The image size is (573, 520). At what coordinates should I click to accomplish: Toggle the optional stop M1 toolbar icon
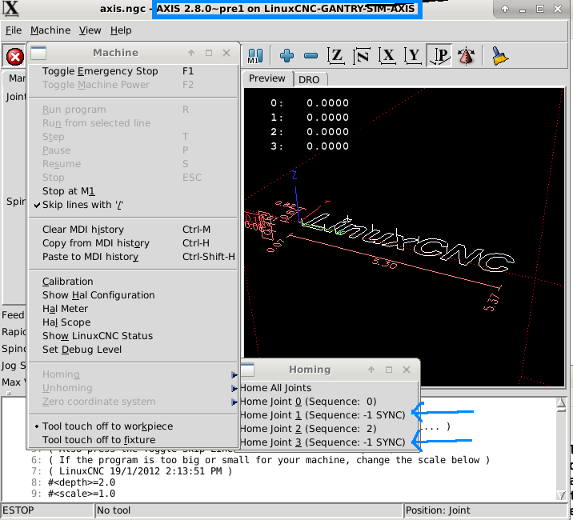pos(255,56)
